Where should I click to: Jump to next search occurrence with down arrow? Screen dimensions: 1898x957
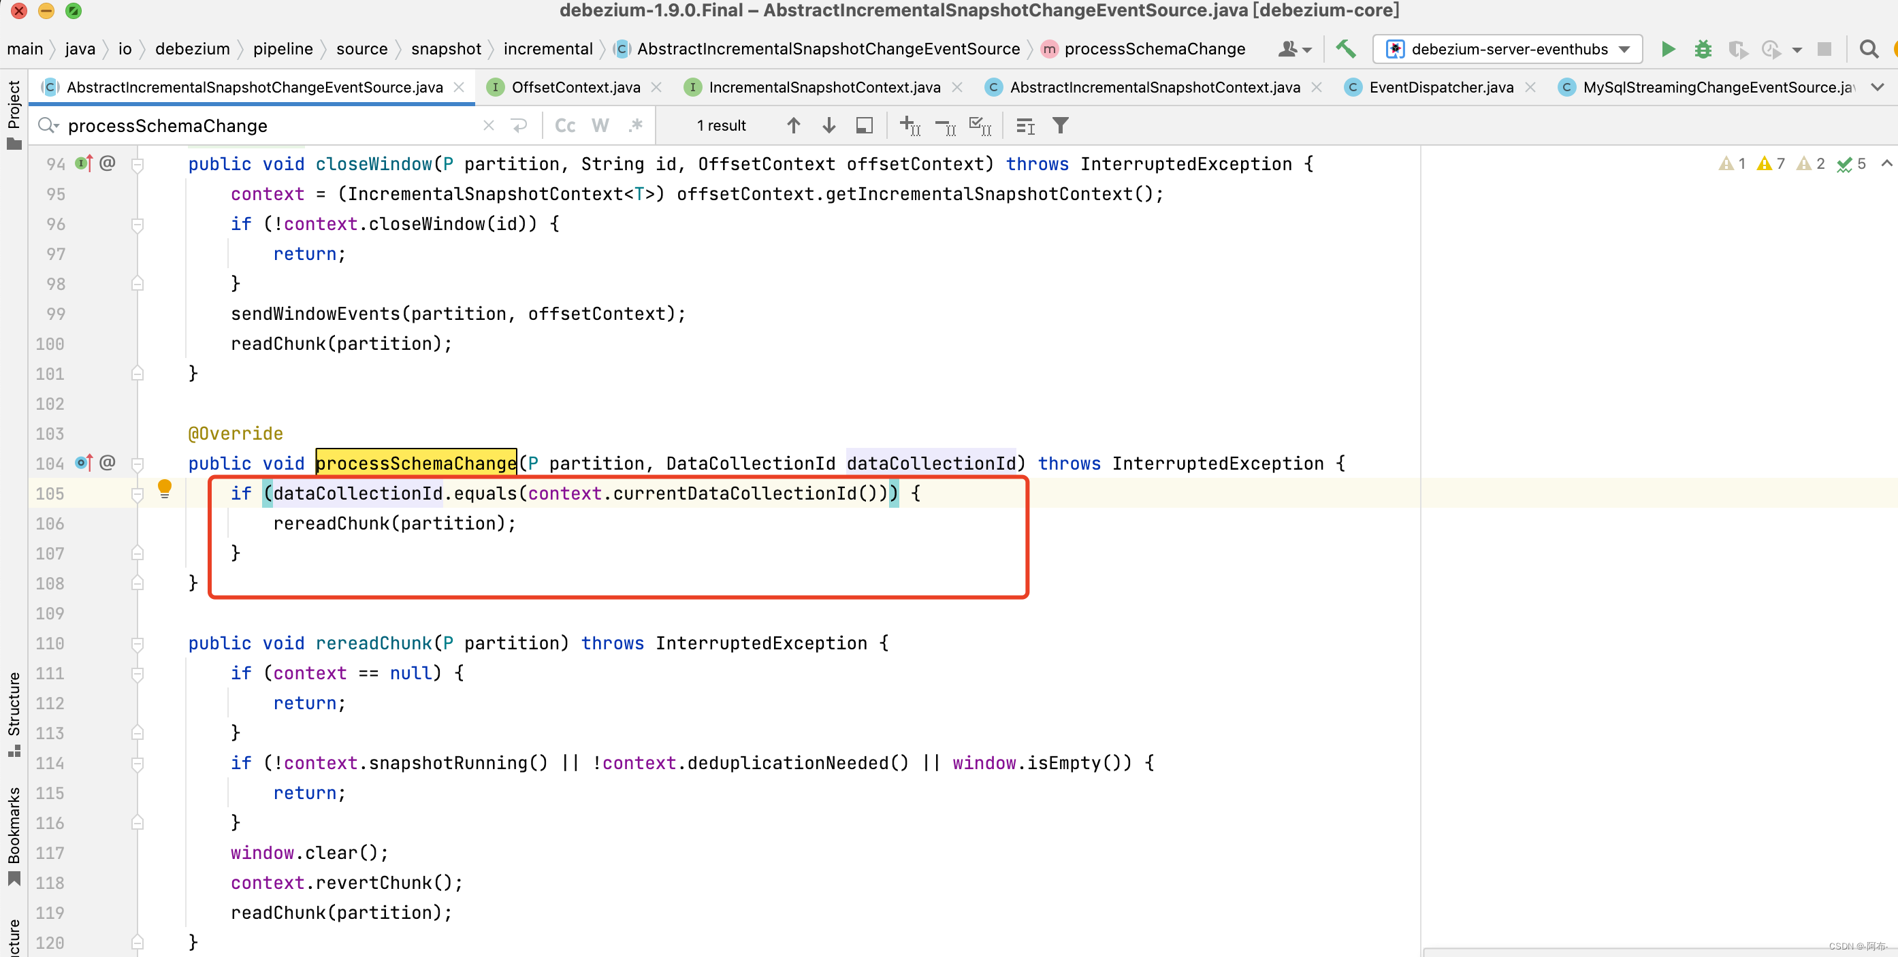[x=829, y=125]
